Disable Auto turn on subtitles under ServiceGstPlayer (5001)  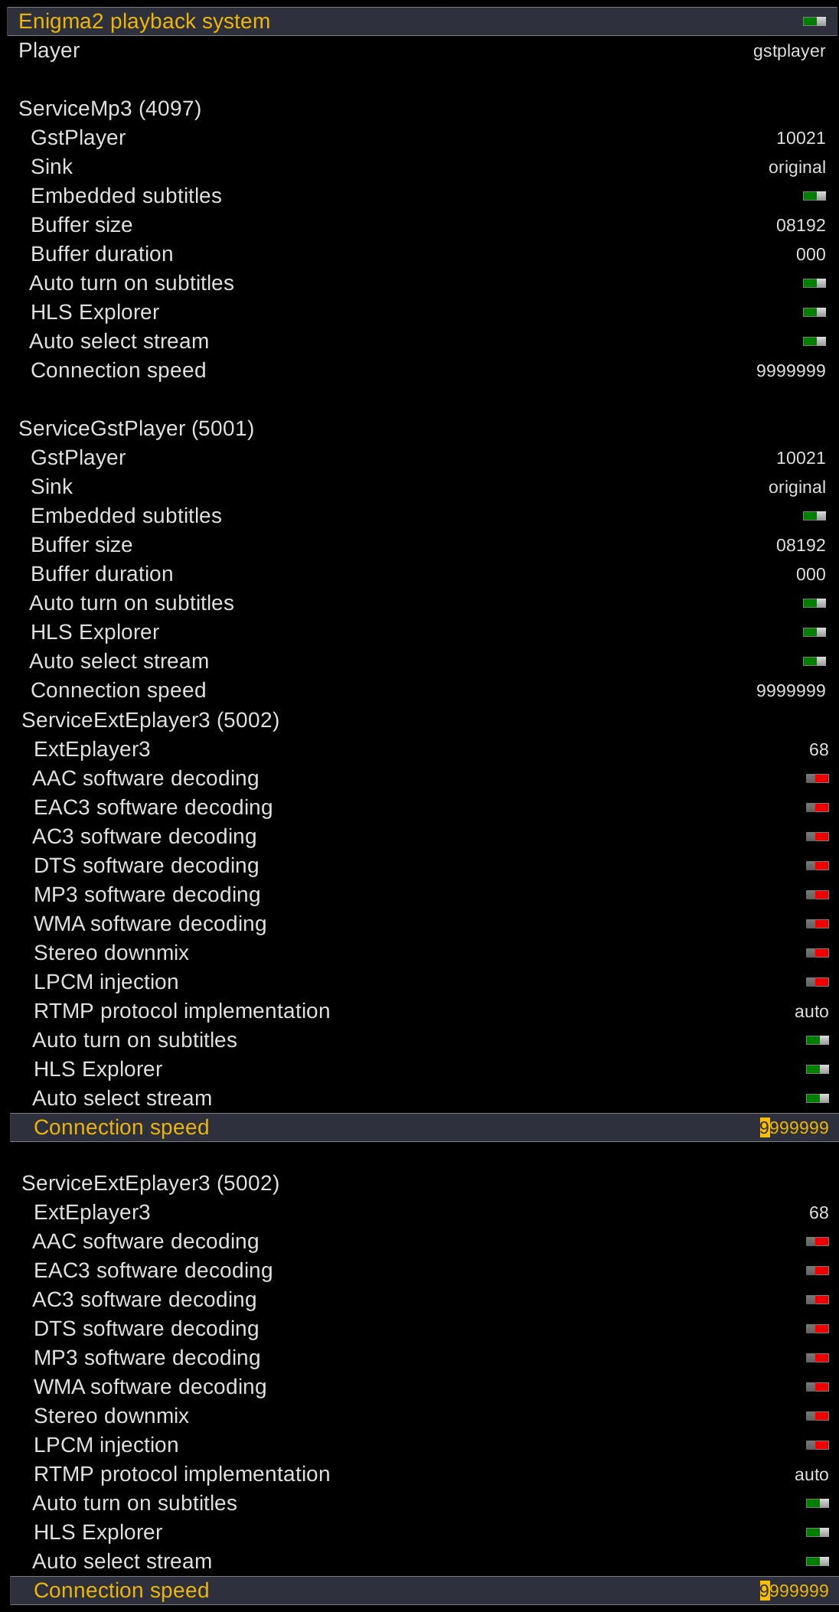pyautogui.click(x=814, y=603)
